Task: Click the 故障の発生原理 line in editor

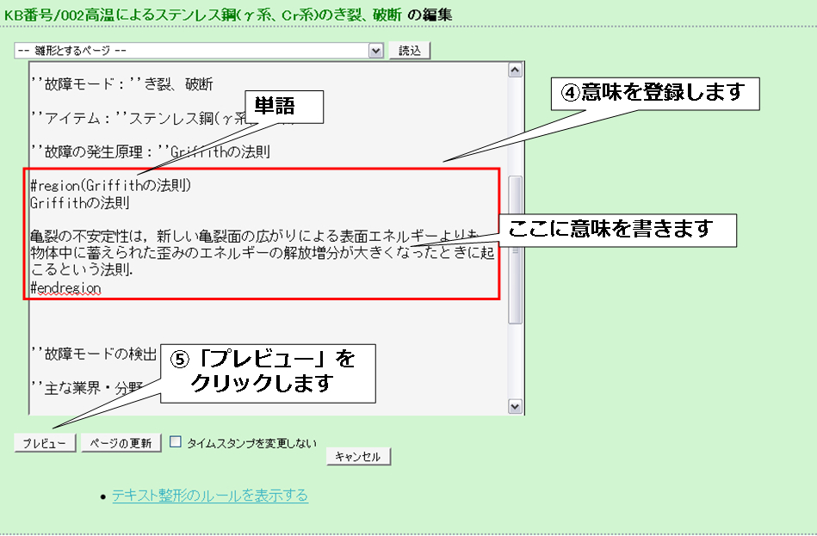Action: pos(150,152)
